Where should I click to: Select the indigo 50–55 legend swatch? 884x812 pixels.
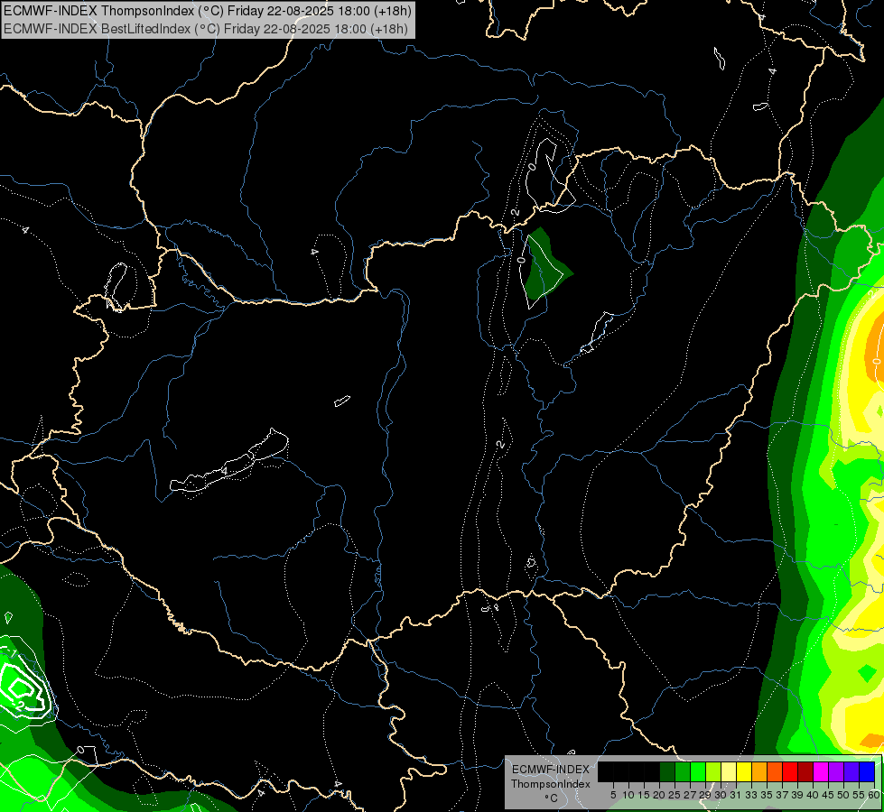tap(851, 771)
